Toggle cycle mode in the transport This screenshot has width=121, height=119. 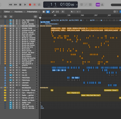coord(39,5)
